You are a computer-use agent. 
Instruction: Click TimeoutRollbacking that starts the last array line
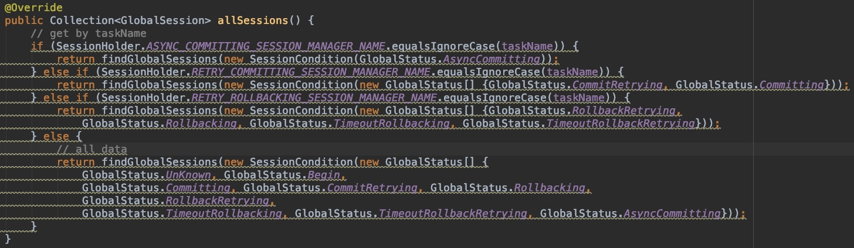(x=223, y=213)
